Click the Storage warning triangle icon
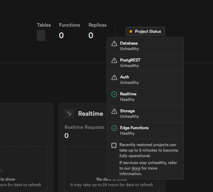This screenshot has height=192, width=213. pos(114,111)
